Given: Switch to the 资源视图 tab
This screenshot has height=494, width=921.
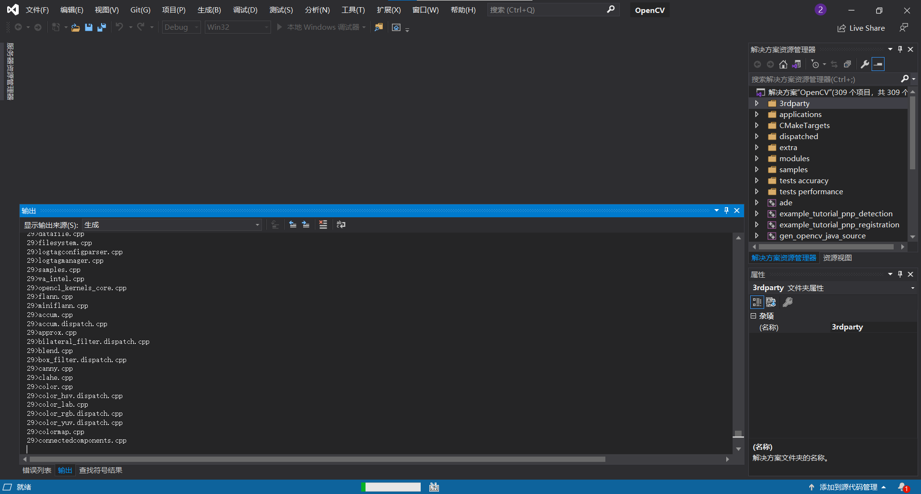Looking at the screenshot, I should [x=838, y=258].
